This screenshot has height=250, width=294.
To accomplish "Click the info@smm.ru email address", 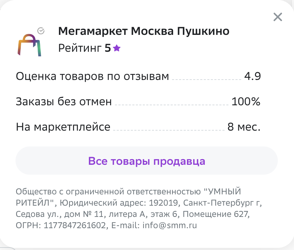I will (170, 225).
